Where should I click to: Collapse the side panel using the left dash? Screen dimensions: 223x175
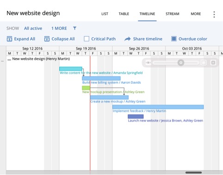tap(2, 61)
